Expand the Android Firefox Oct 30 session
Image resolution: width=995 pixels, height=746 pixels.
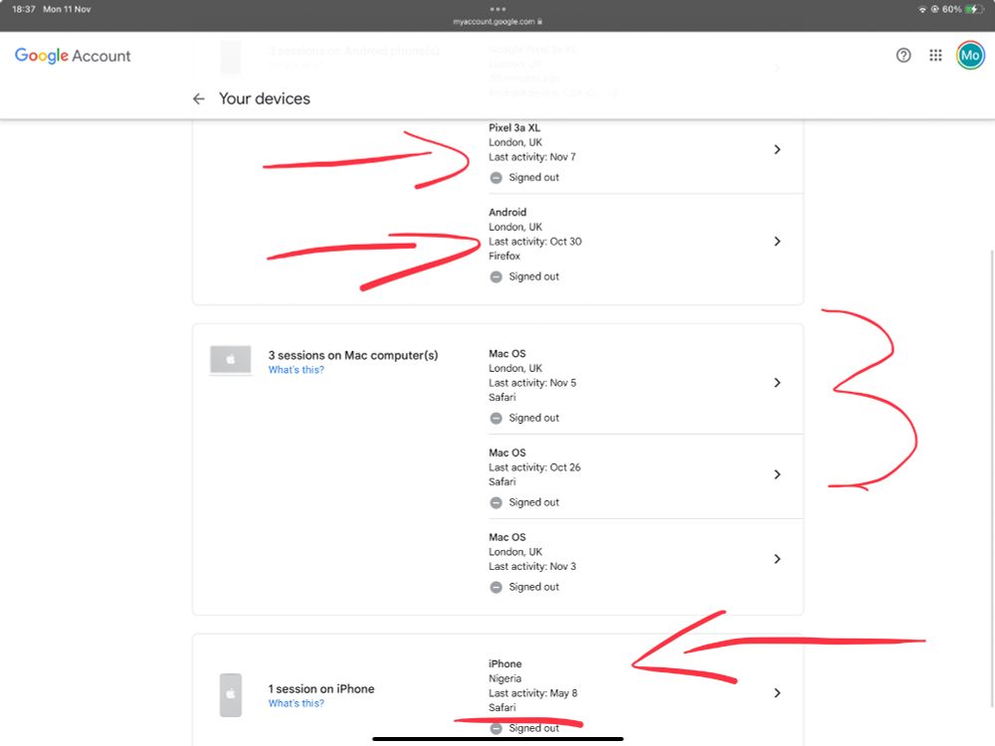pyautogui.click(x=777, y=241)
